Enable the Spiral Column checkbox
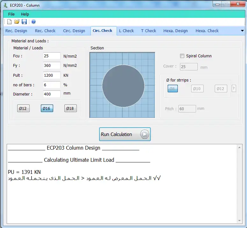 point(182,56)
